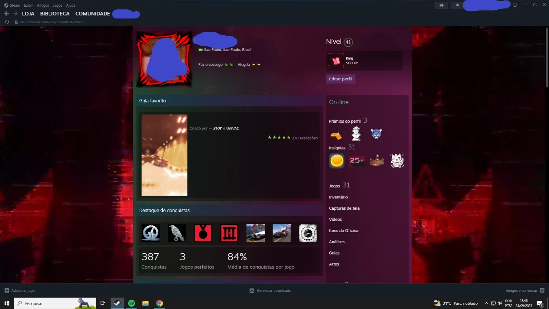Click Adicionar jogo in the bottom bar
The width and height of the screenshot is (549, 309).
20,291
